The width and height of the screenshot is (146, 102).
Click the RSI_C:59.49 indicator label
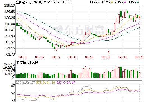(x=66, y=82)
